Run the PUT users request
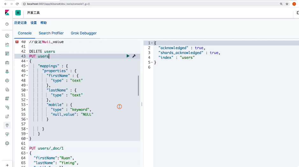The width and height of the screenshot is (299, 167). coord(128,56)
